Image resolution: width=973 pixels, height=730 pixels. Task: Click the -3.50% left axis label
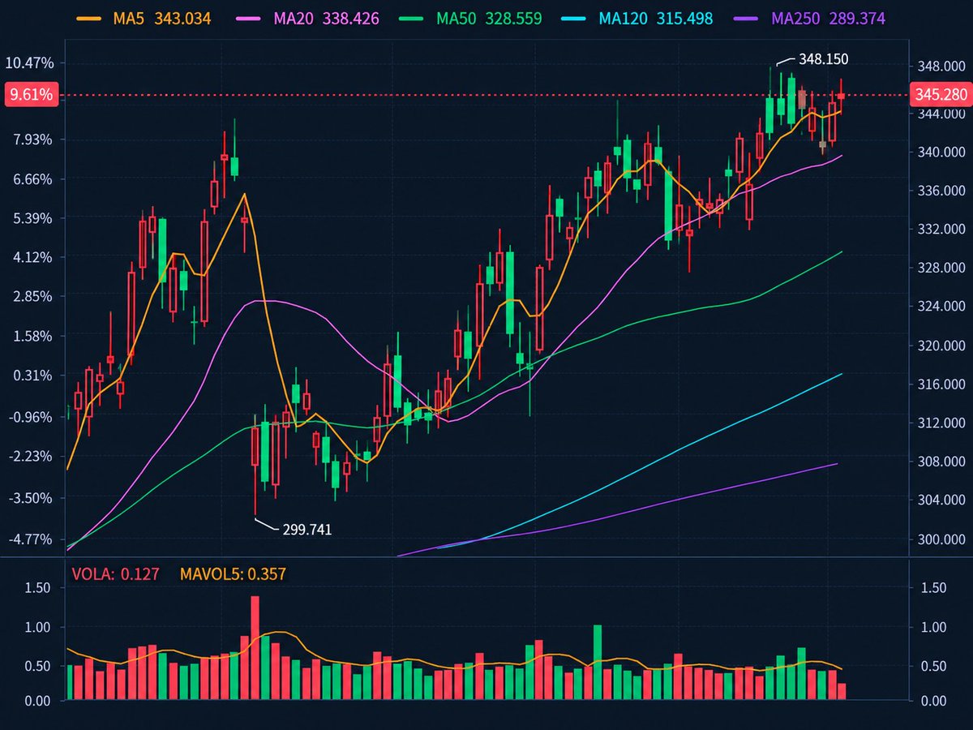click(31, 498)
